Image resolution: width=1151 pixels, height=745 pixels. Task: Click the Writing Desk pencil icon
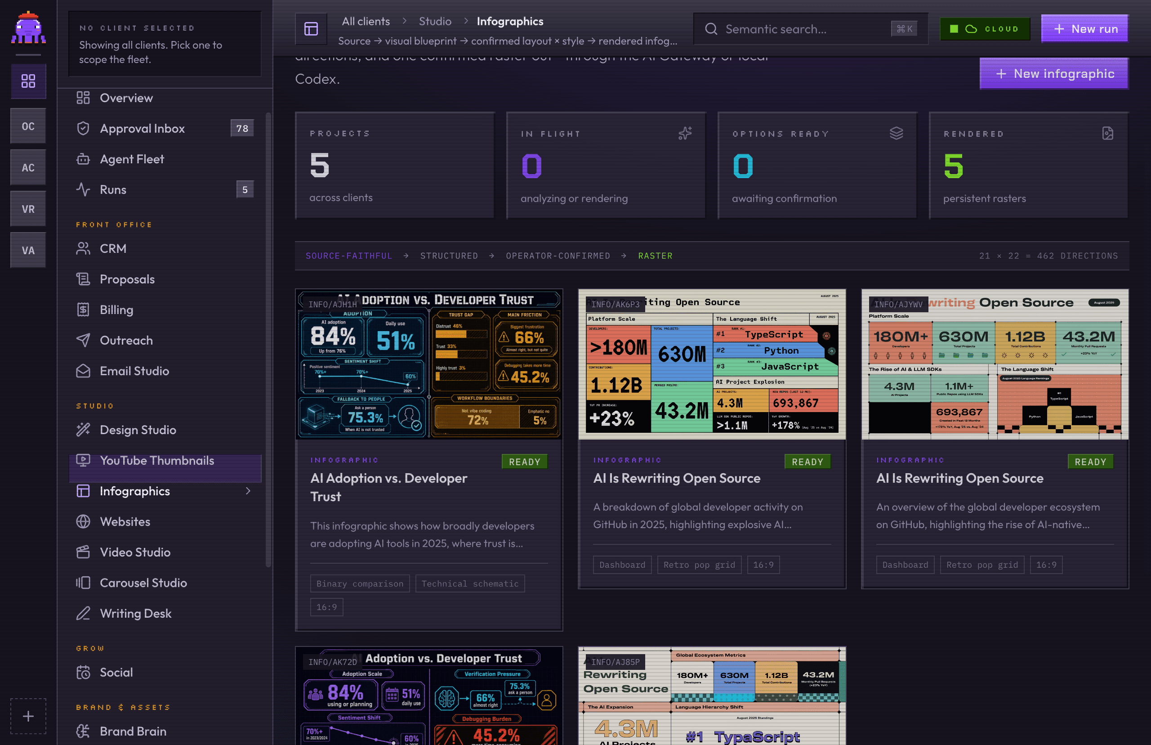(x=83, y=614)
